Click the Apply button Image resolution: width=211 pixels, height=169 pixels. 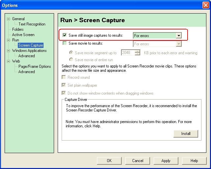pos(166,161)
